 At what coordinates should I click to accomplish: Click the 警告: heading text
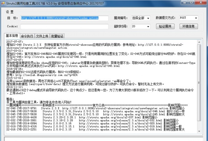pos(10,99)
